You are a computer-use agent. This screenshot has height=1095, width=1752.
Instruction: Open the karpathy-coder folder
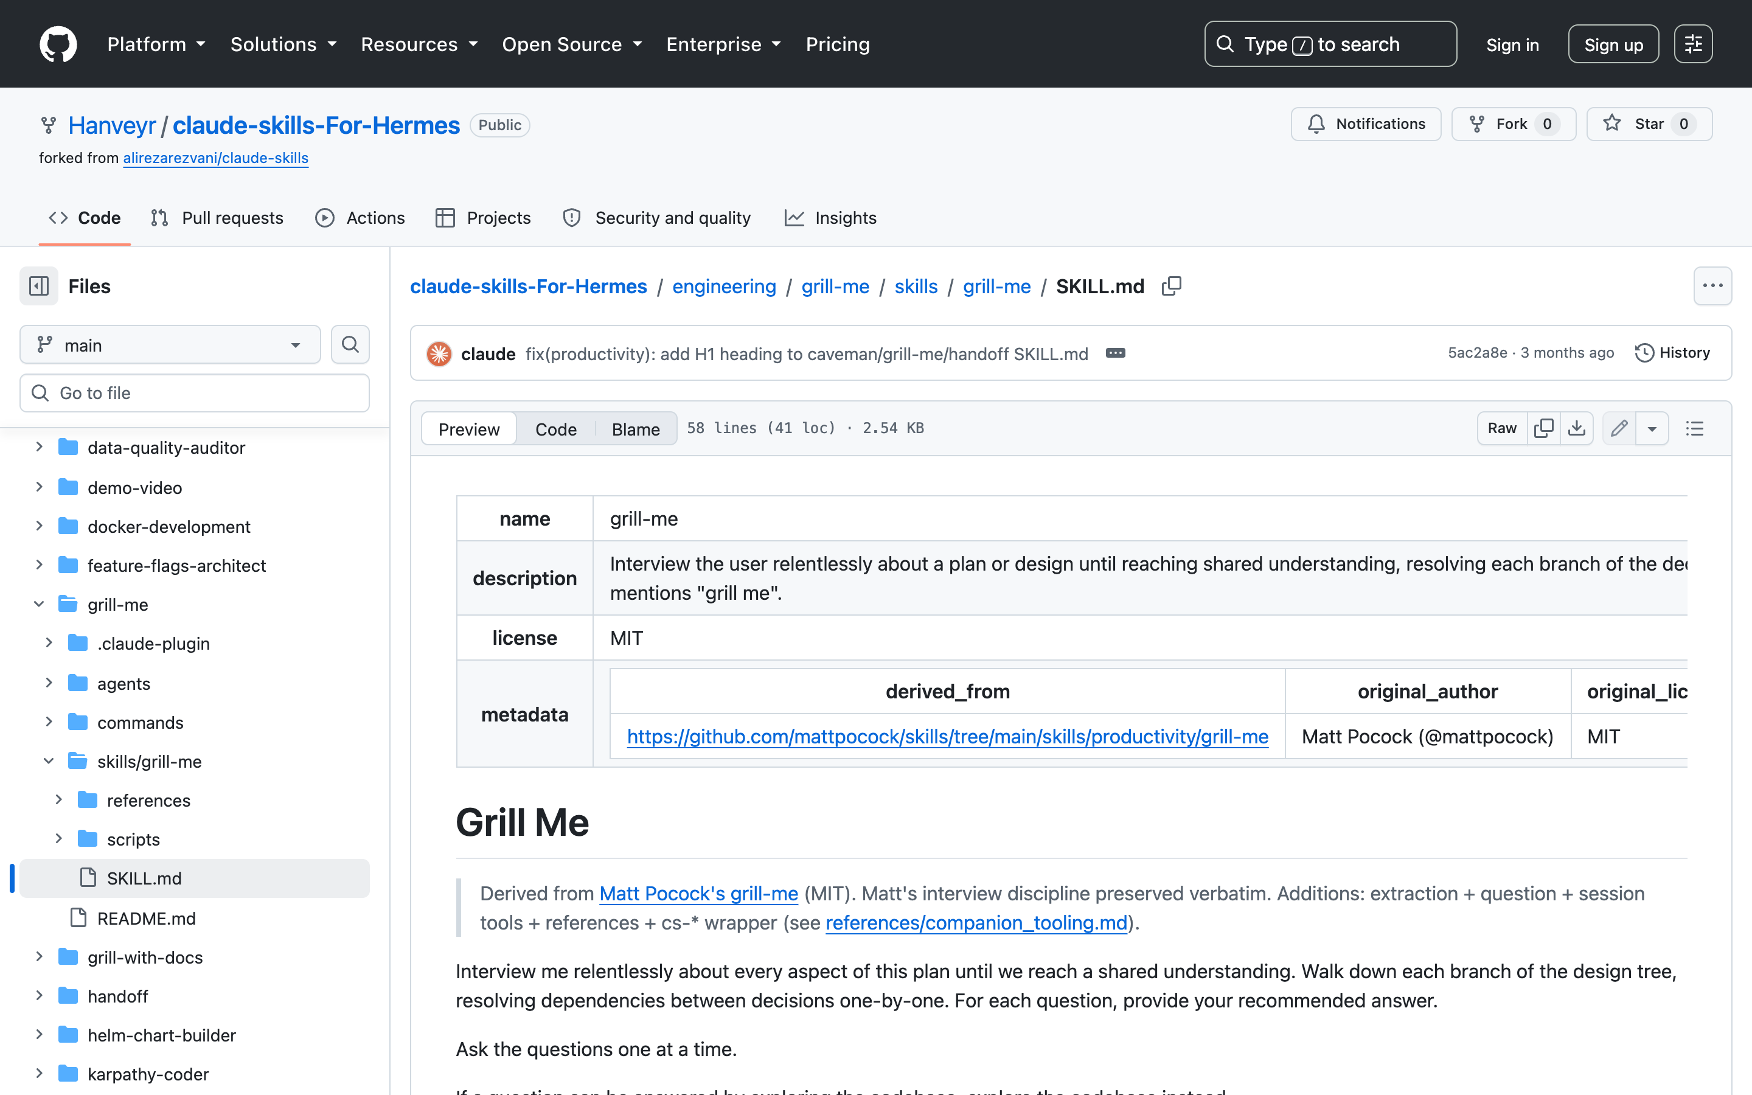pos(148,1074)
